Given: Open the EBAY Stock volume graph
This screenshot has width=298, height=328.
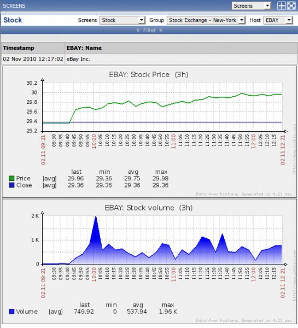Looking at the screenshot, I should tap(149, 262).
